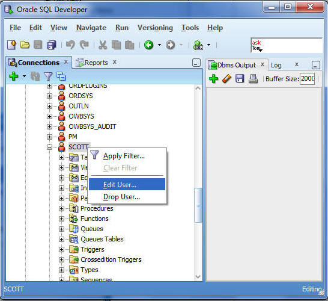Click the connections tree scrollbar thumb

(198, 205)
